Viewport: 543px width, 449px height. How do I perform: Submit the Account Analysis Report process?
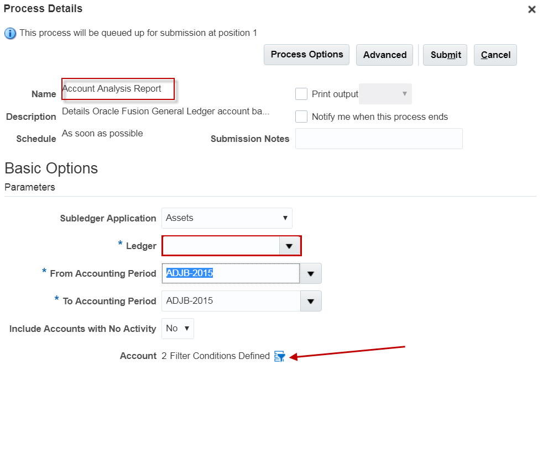(x=445, y=55)
